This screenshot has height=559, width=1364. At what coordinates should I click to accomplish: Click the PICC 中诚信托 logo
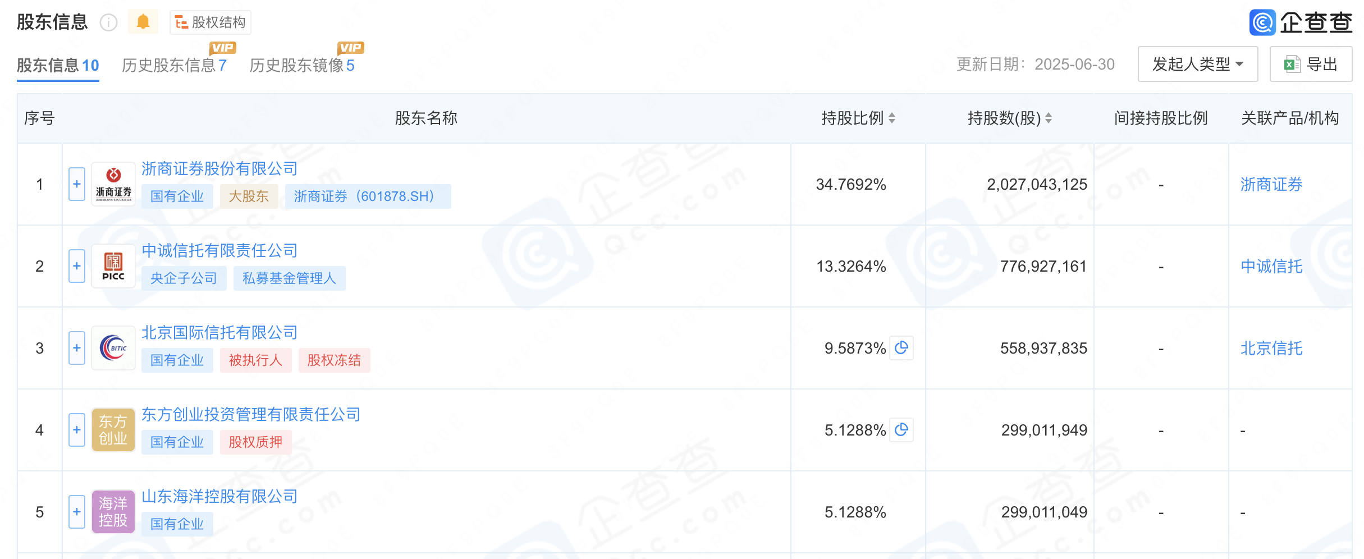(x=113, y=266)
